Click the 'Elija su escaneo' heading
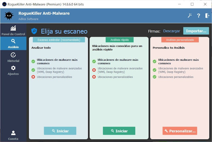The width and height of the screenshot is (212, 142). click(x=64, y=31)
